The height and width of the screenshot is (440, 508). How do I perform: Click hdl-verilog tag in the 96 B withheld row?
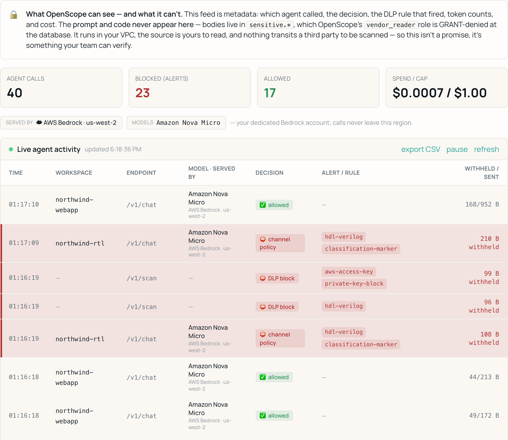(344, 306)
